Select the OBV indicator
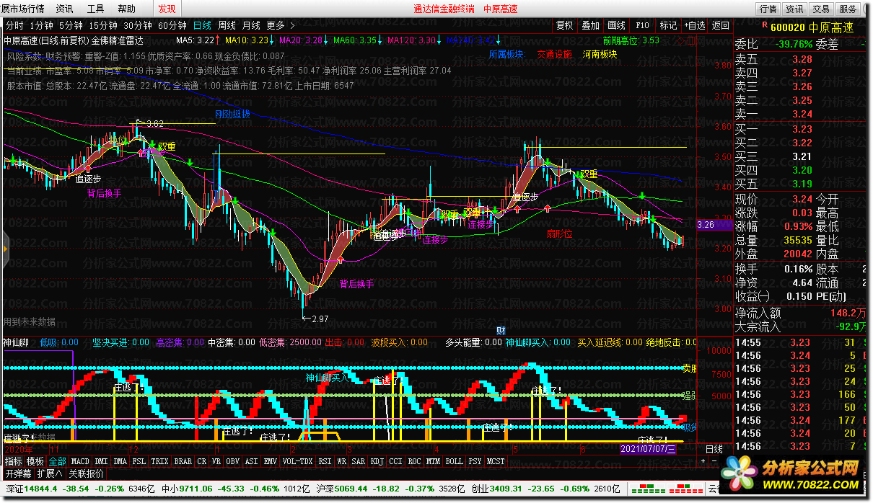 (232, 461)
